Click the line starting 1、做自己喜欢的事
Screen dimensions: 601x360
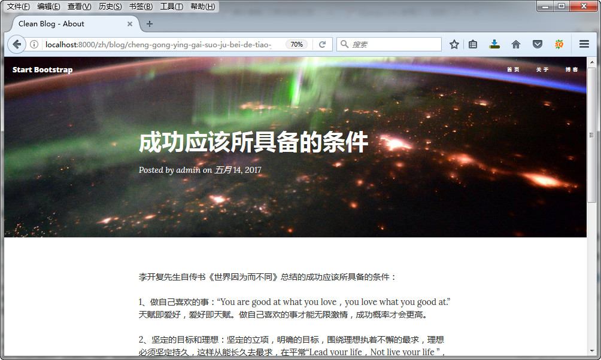(295, 302)
